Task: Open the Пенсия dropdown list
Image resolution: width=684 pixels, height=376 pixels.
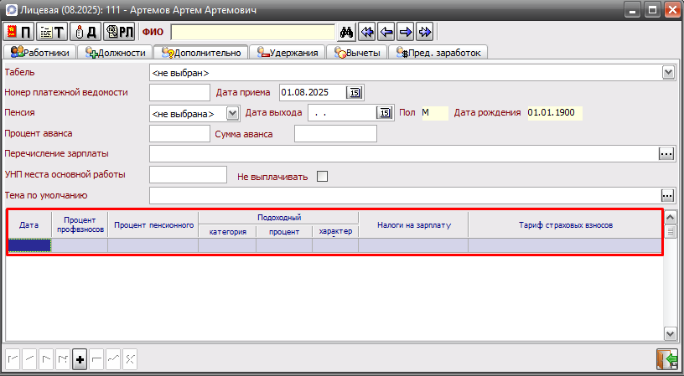Action: coord(233,113)
